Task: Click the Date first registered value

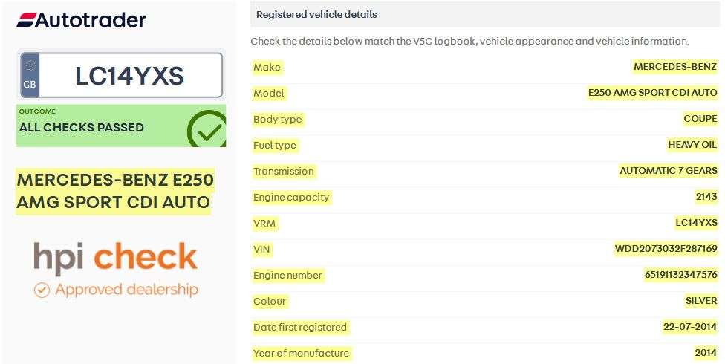Action: (x=689, y=327)
